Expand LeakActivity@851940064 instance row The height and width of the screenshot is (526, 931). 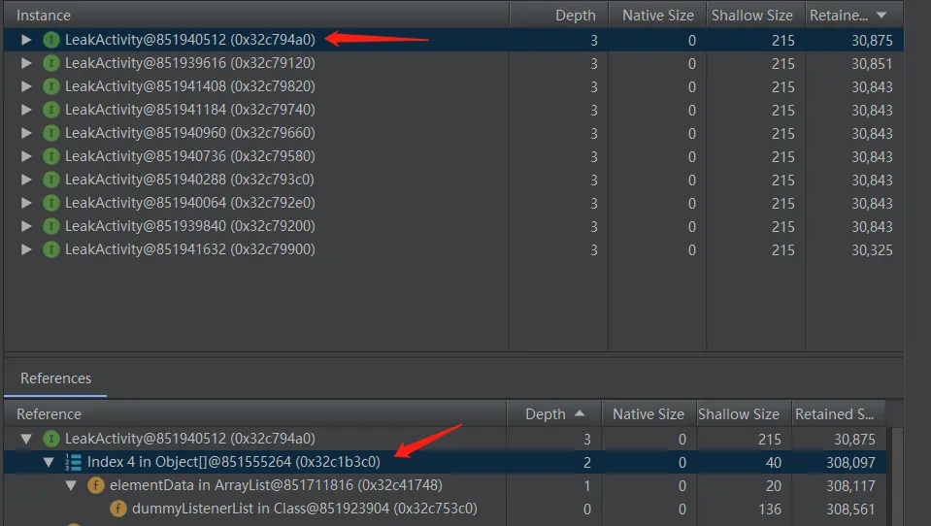click(x=26, y=203)
